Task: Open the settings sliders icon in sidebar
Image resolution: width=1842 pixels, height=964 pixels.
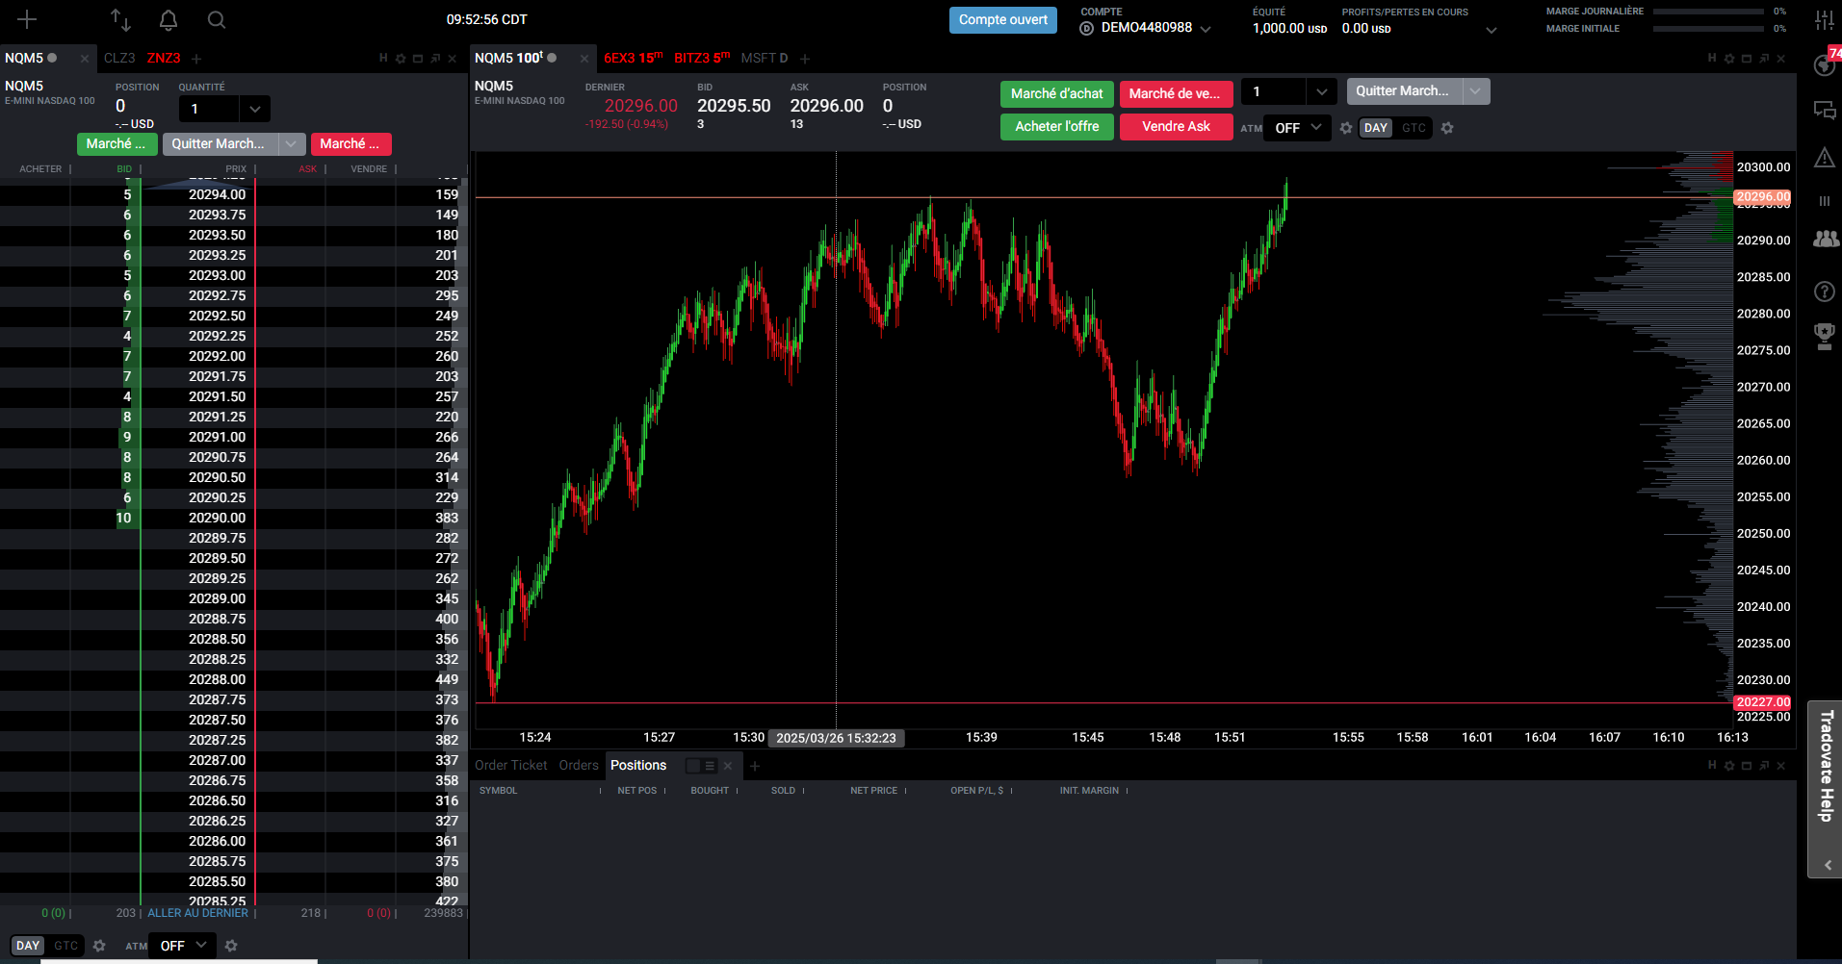Action: (1824, 20)
